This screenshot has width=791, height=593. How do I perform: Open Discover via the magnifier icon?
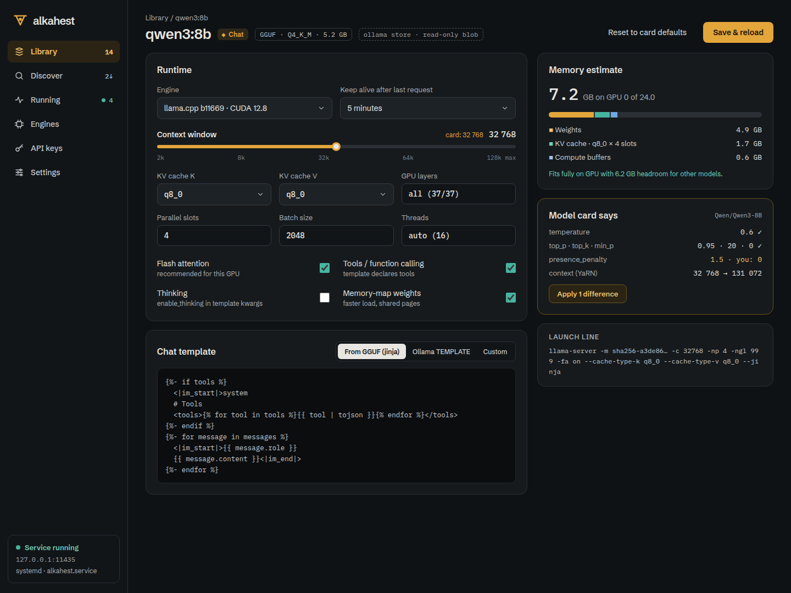(x=19, y=76)
